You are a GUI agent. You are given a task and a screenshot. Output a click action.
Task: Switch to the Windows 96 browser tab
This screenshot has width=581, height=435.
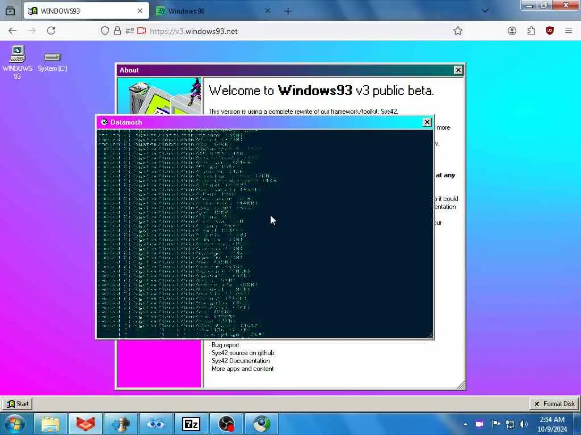213,11
